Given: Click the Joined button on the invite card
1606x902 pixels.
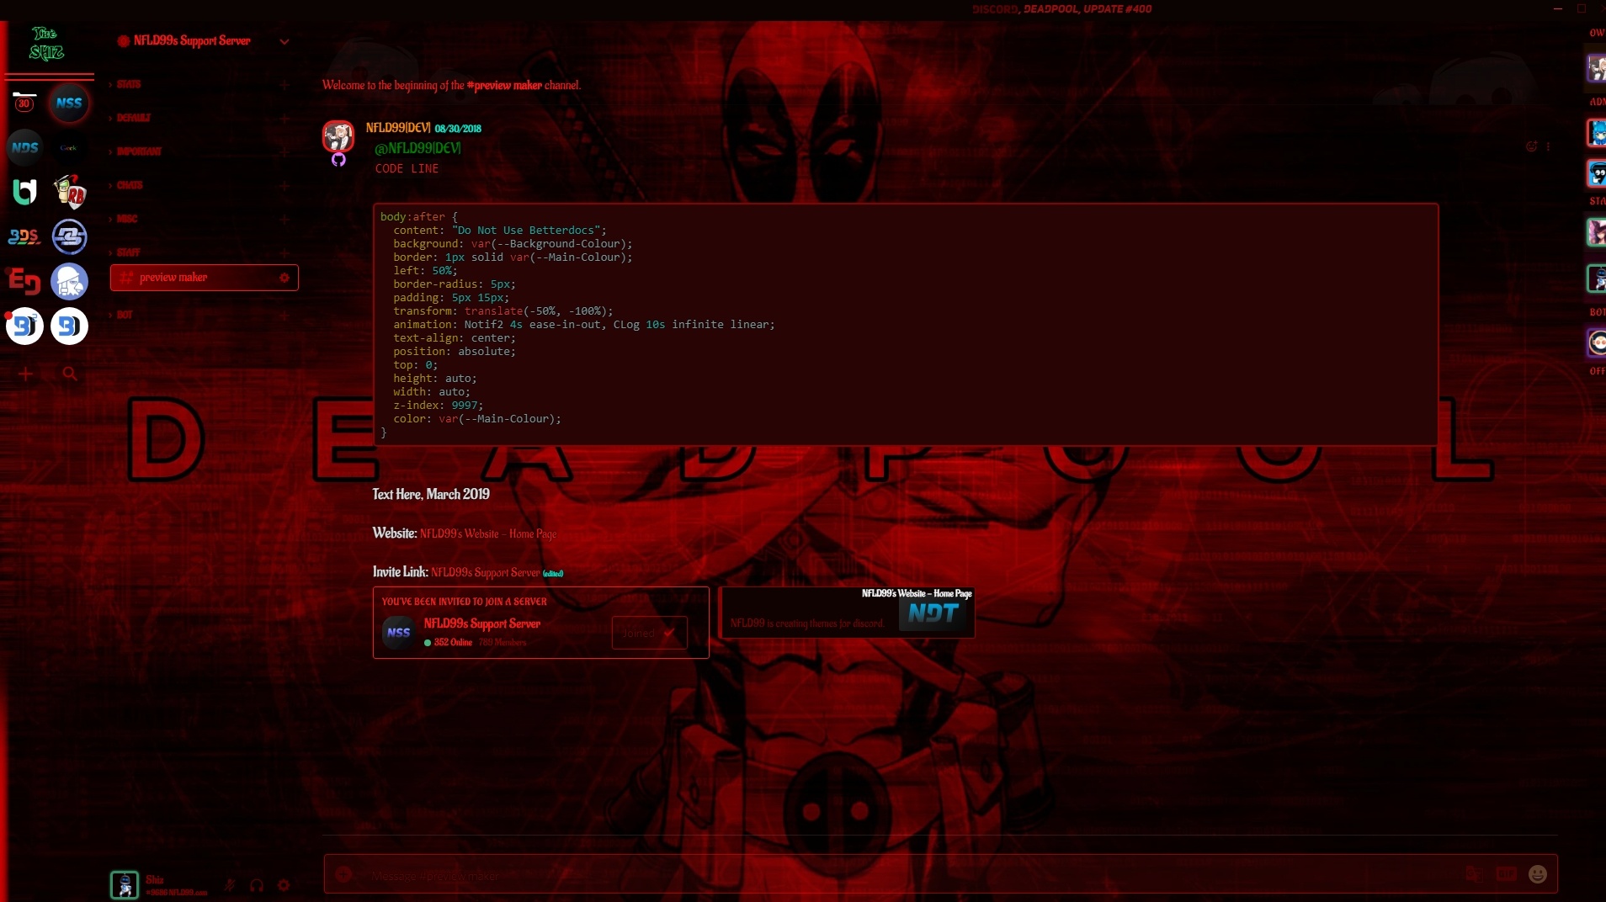Looking at the screenshot, I should point(649,633).
